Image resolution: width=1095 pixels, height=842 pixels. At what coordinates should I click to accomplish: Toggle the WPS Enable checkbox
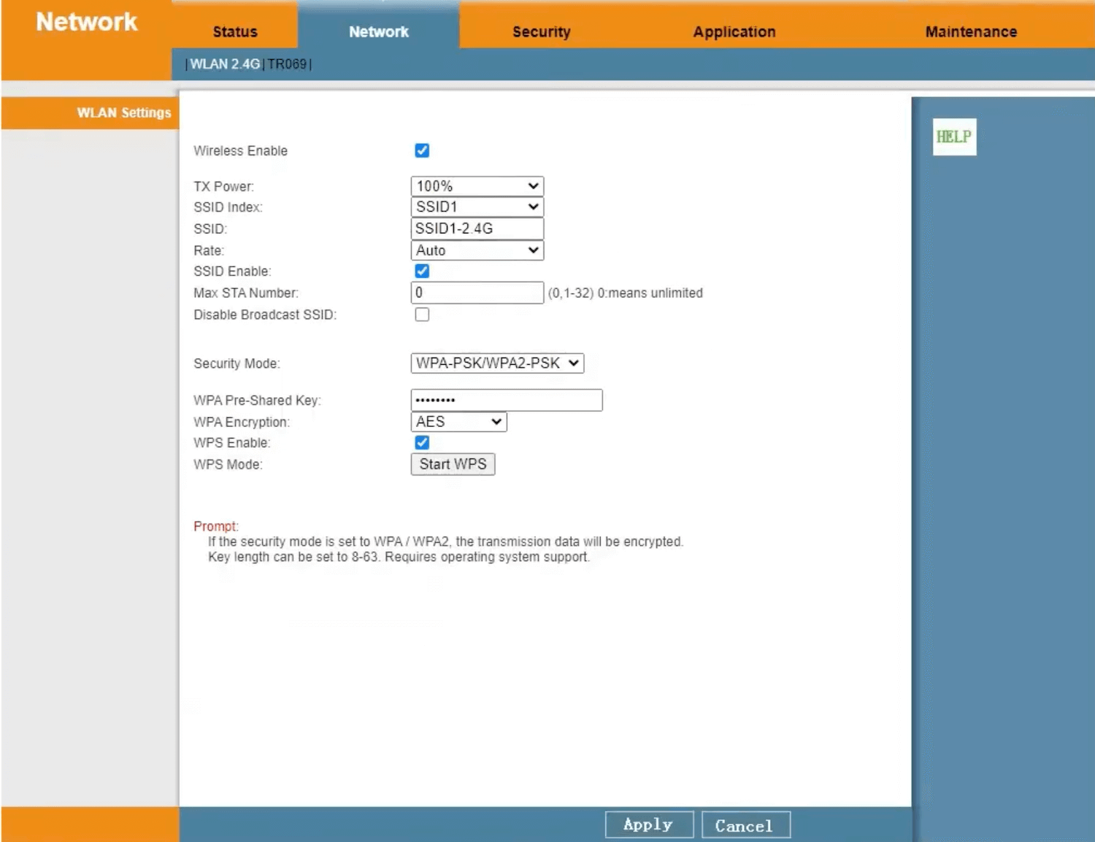(422, 442)
